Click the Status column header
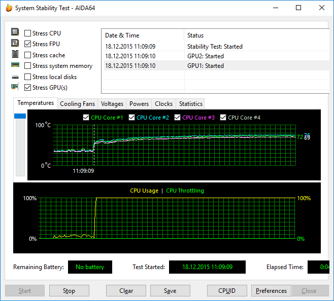Viewport: 334px width, 301px height. tap(257, 35)
